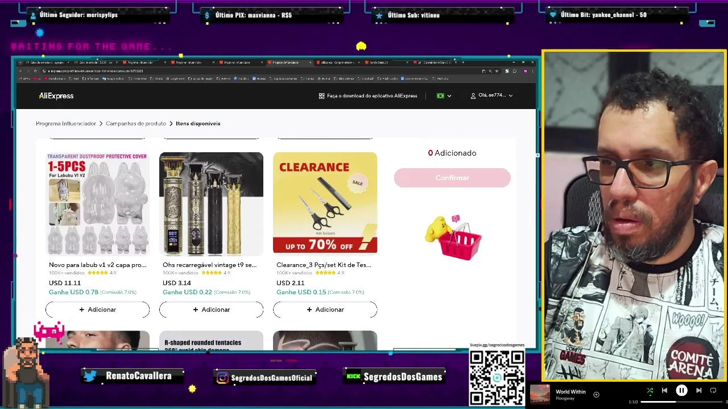Click the USD 11.11 price
Image resolution: width=728 pixels, height=409 pixels.
[65, 283]
